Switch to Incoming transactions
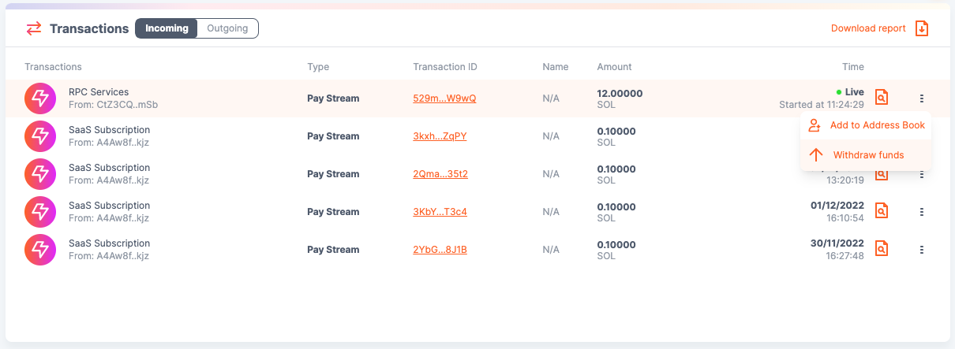955x349 pixels. [167, 28]
